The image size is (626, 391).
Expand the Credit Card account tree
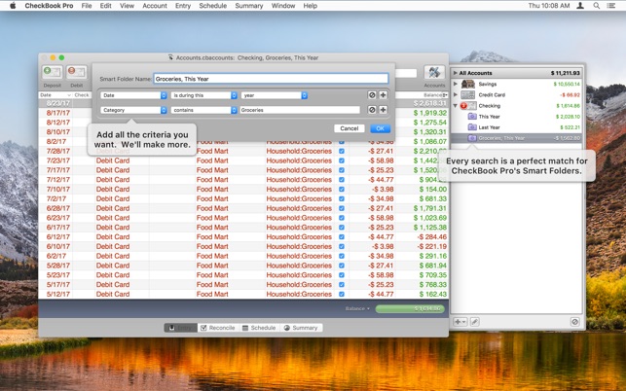(x=456, y=95)
